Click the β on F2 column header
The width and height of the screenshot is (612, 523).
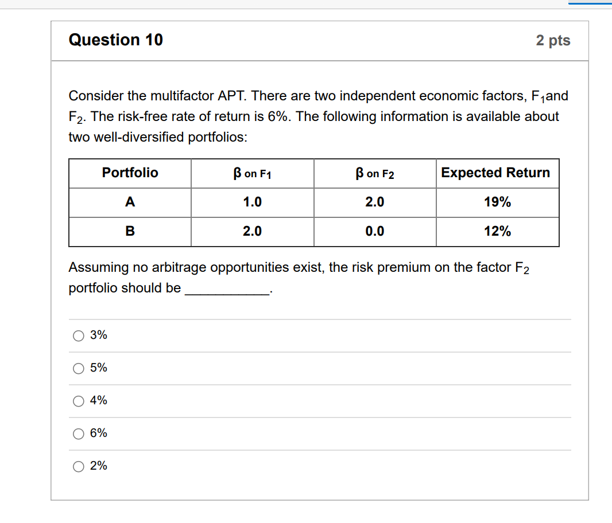(374, 173)
